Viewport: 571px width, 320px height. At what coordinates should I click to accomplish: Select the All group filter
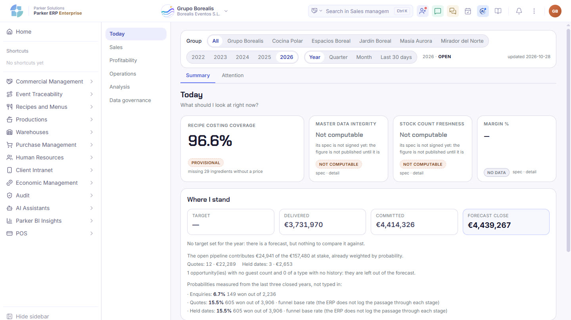[215, 41]
